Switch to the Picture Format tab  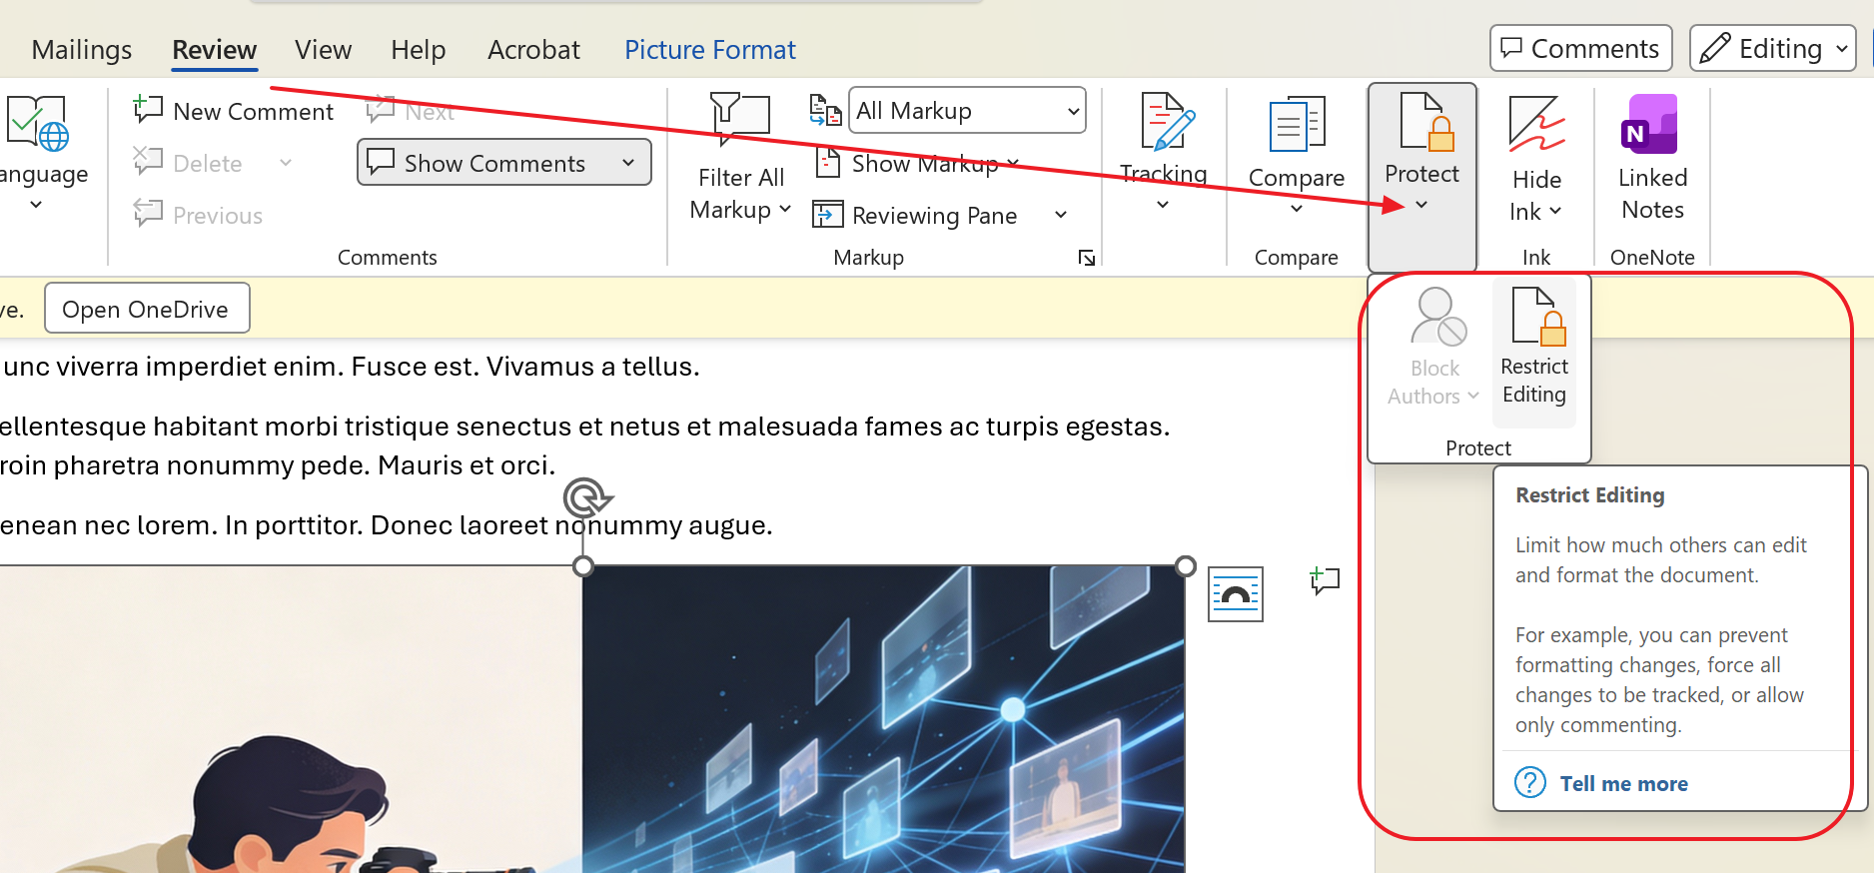[709, 50]
